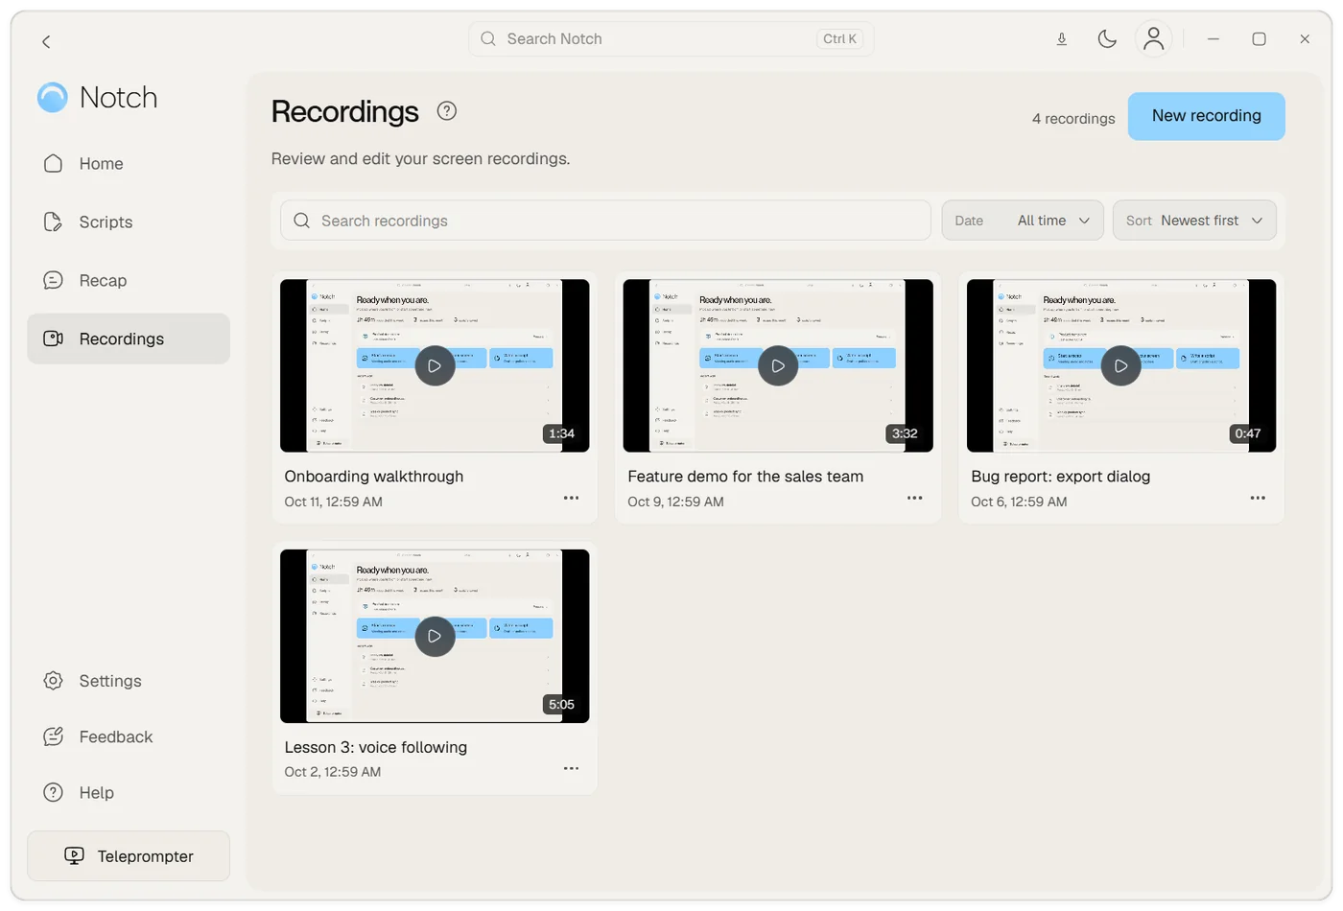Play Feature demo for the sales team
Screen dimensions: 1343x911
(778, 365)
